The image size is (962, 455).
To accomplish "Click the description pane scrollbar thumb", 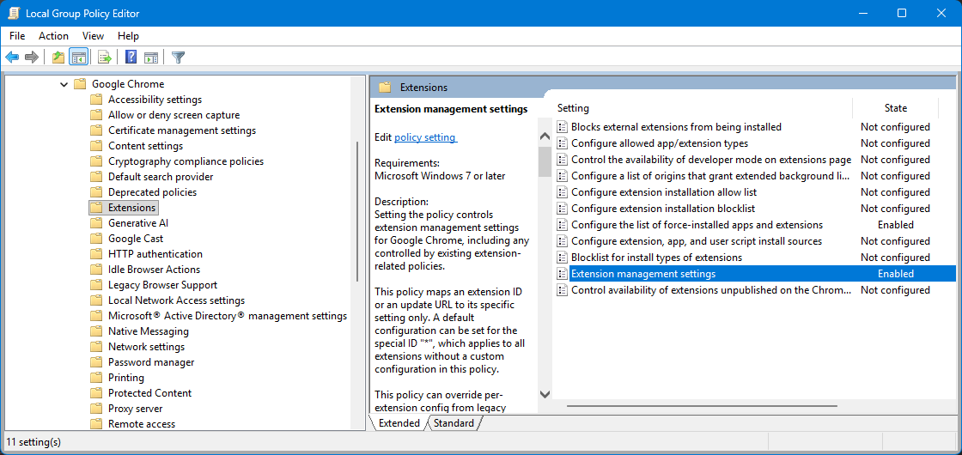I will point(545,161).
